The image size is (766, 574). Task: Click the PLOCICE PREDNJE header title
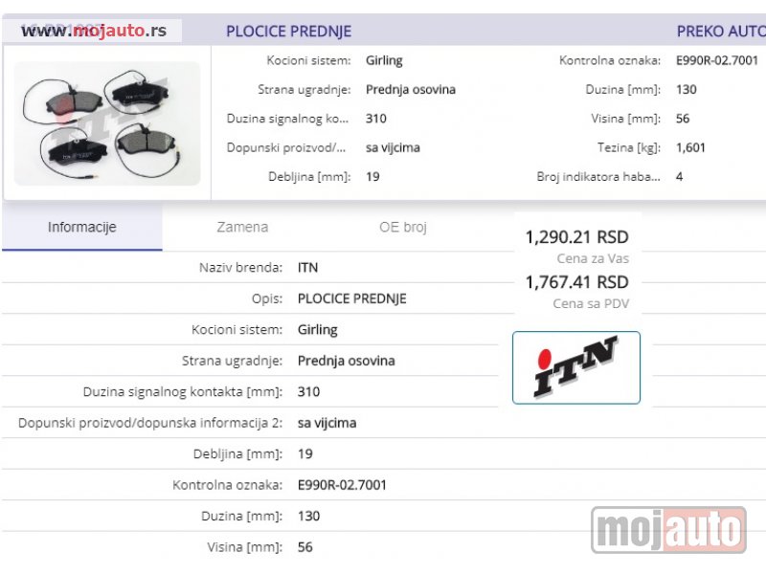click(x=288, y=32)
